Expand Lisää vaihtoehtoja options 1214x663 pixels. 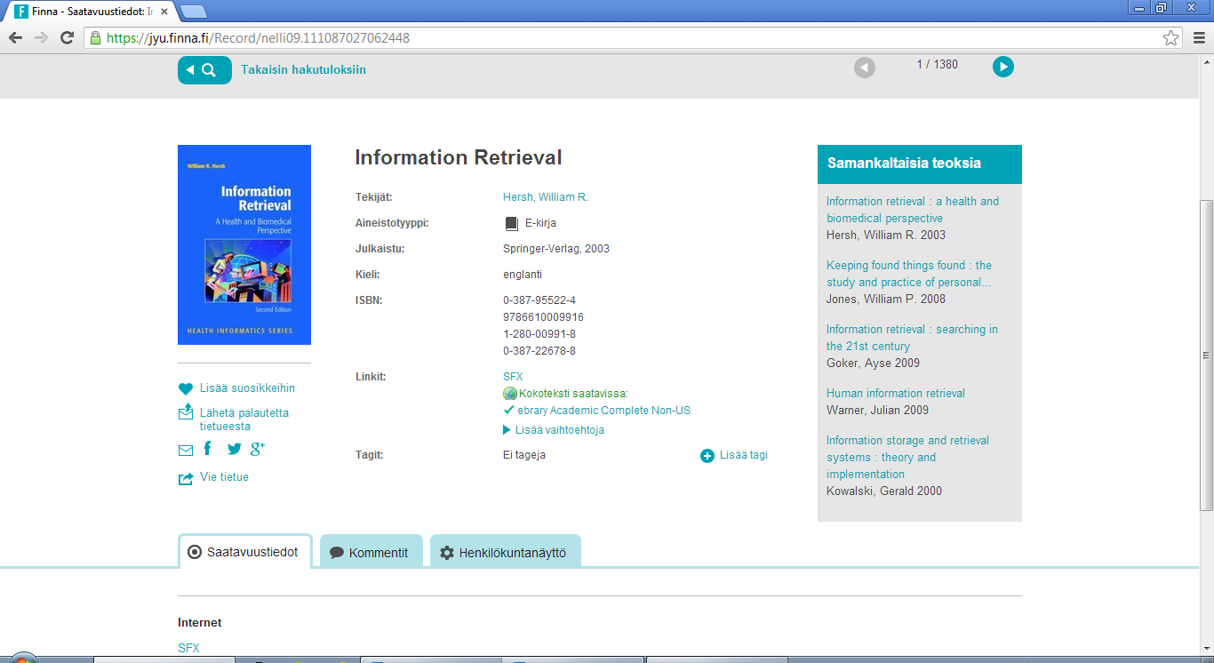554,430
